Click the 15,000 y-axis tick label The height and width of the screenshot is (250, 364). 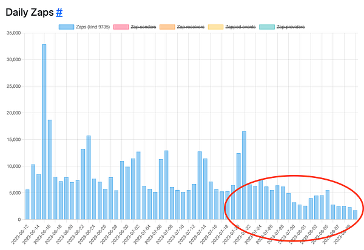12,139
